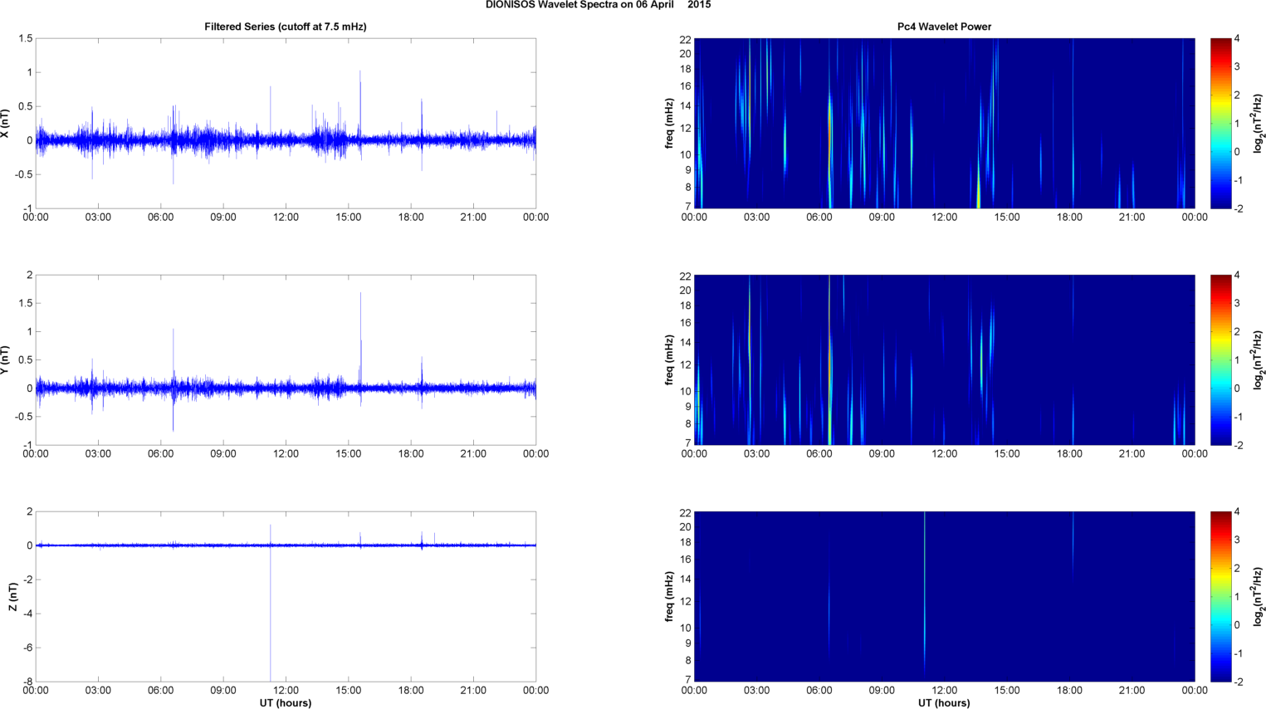Click inside the Y component filtered series plot
The image size is (1266, 709).
(286, 359)
